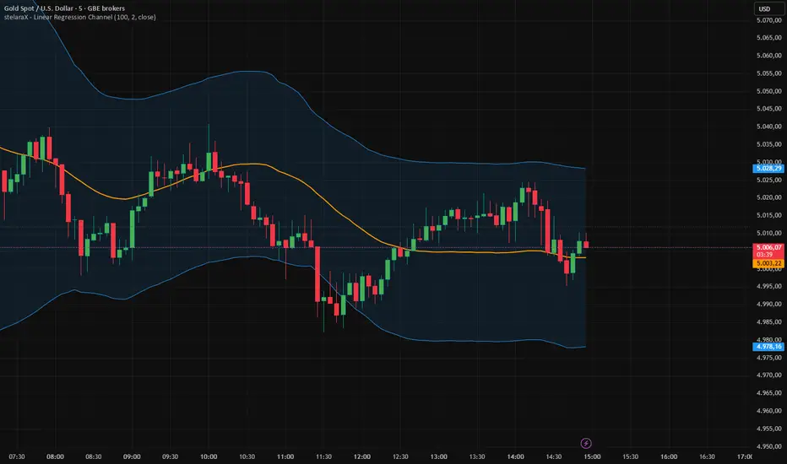Click the 17:00 mark on the time axis
The height and width of the screenshot is (464, 787).
[x=744, y=455]
